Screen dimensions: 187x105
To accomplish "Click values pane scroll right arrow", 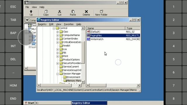I will (x=138, y=85).
